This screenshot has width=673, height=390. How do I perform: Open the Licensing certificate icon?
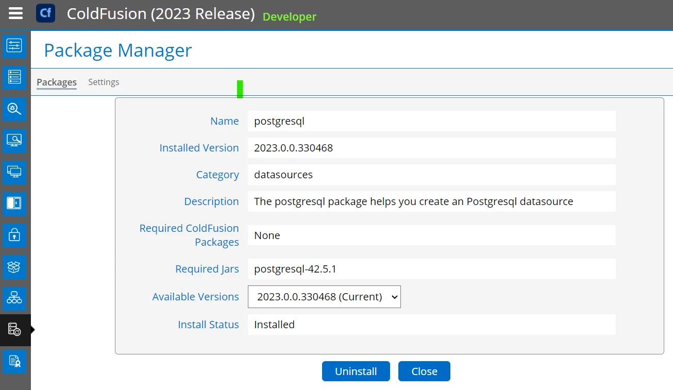[14, 362]
